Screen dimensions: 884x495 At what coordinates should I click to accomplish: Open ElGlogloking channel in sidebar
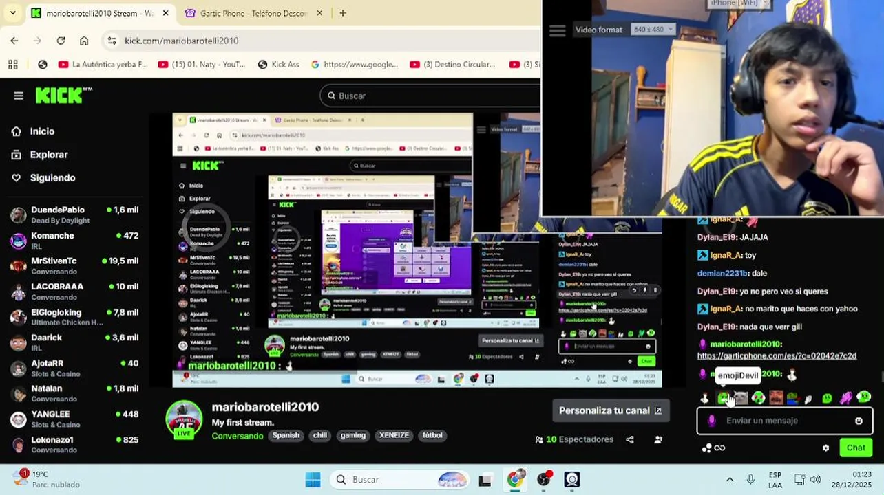tap(74, 317)
